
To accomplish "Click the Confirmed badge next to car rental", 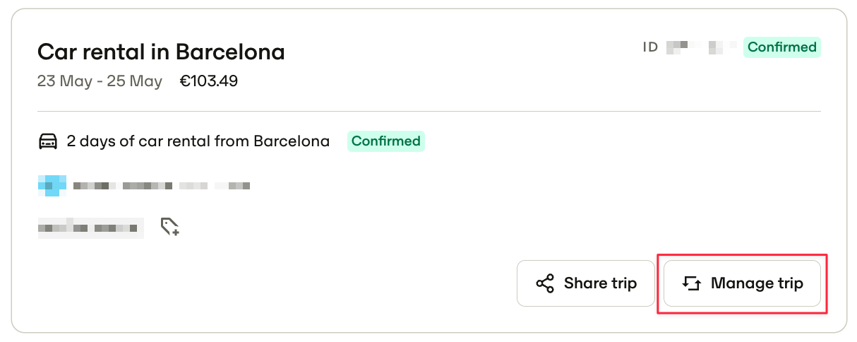I will pyautogui.click(x=386, y=141).
